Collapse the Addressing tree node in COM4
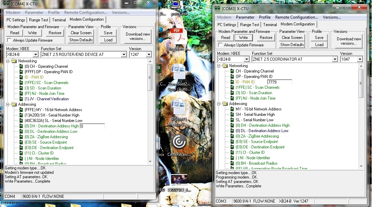The image size is (372, 207). coord(7,104)
